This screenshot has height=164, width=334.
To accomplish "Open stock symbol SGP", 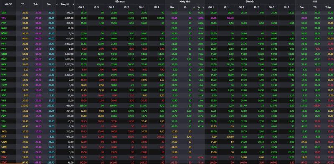I will [4, 13].
